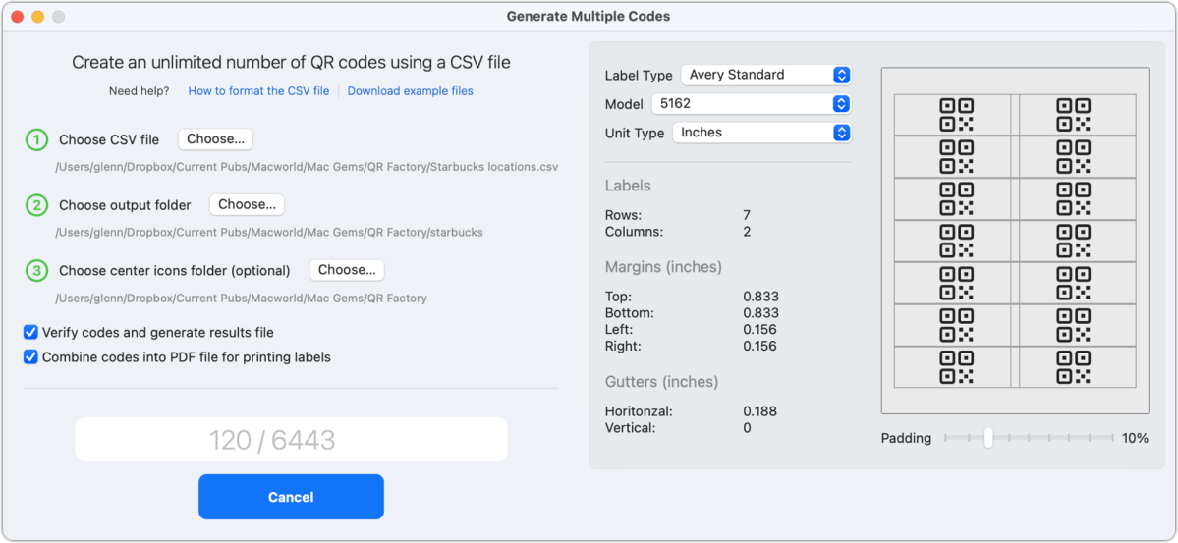The image size is (1178, 543).
Task: Open the Model 5162 dropdown
Action: tap(751, 104)
